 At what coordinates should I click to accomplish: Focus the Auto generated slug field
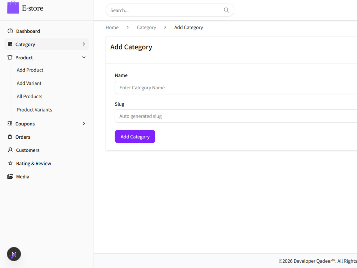click(236, 116)
